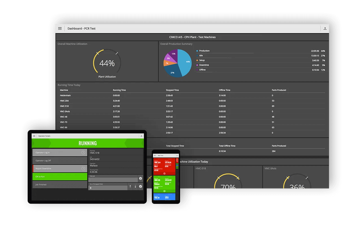Screen dimensions: 359x225
Task: Open the phone Real Time hamburger menu
Action: pyautogui.click(x=155, y=155)
